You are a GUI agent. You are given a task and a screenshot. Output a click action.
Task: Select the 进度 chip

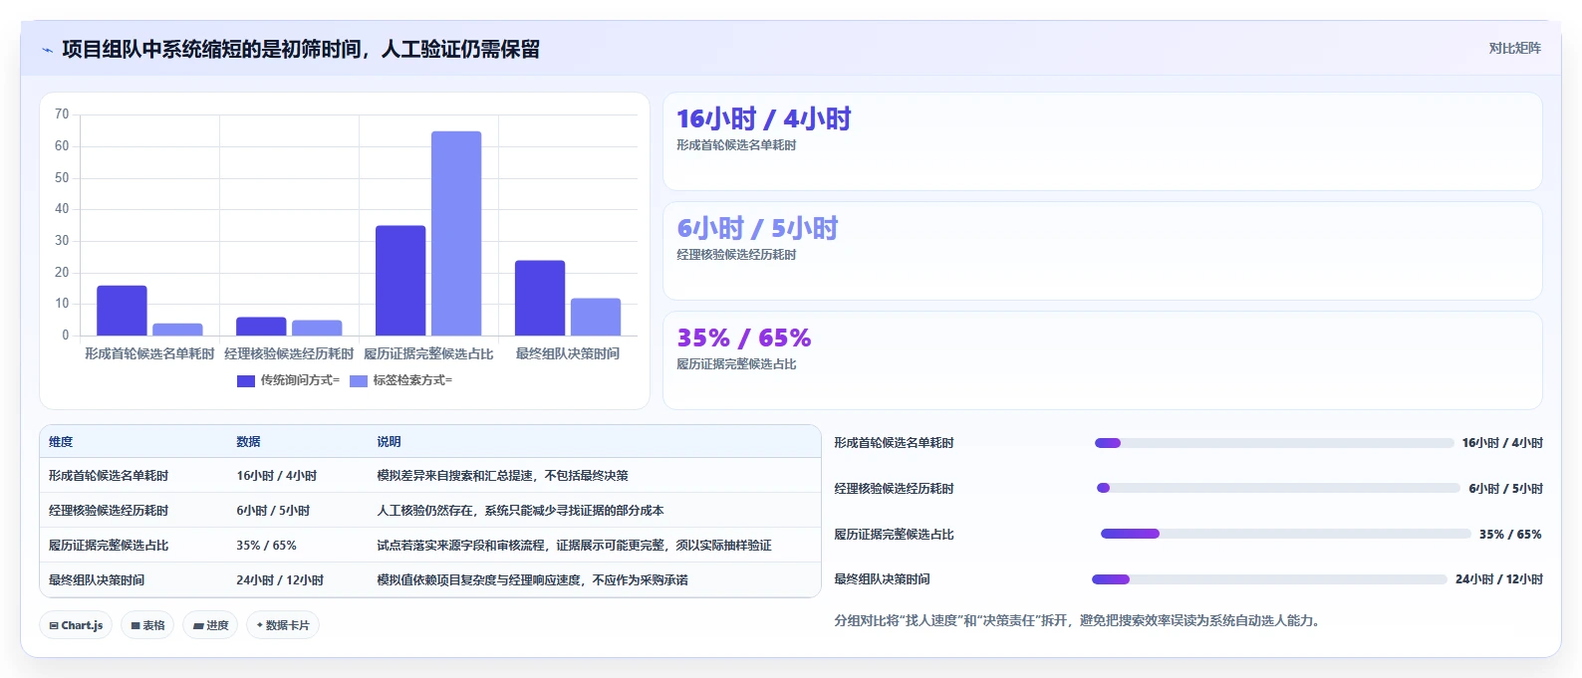[x=210, y=625]
